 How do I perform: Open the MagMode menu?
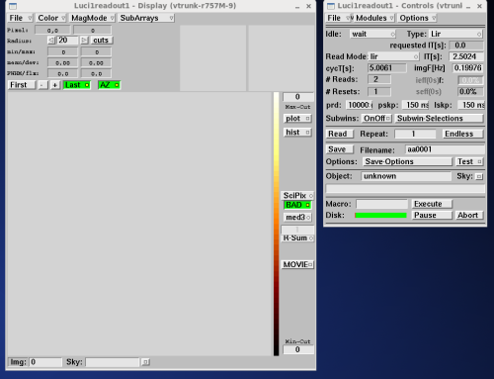pos(92,18)
